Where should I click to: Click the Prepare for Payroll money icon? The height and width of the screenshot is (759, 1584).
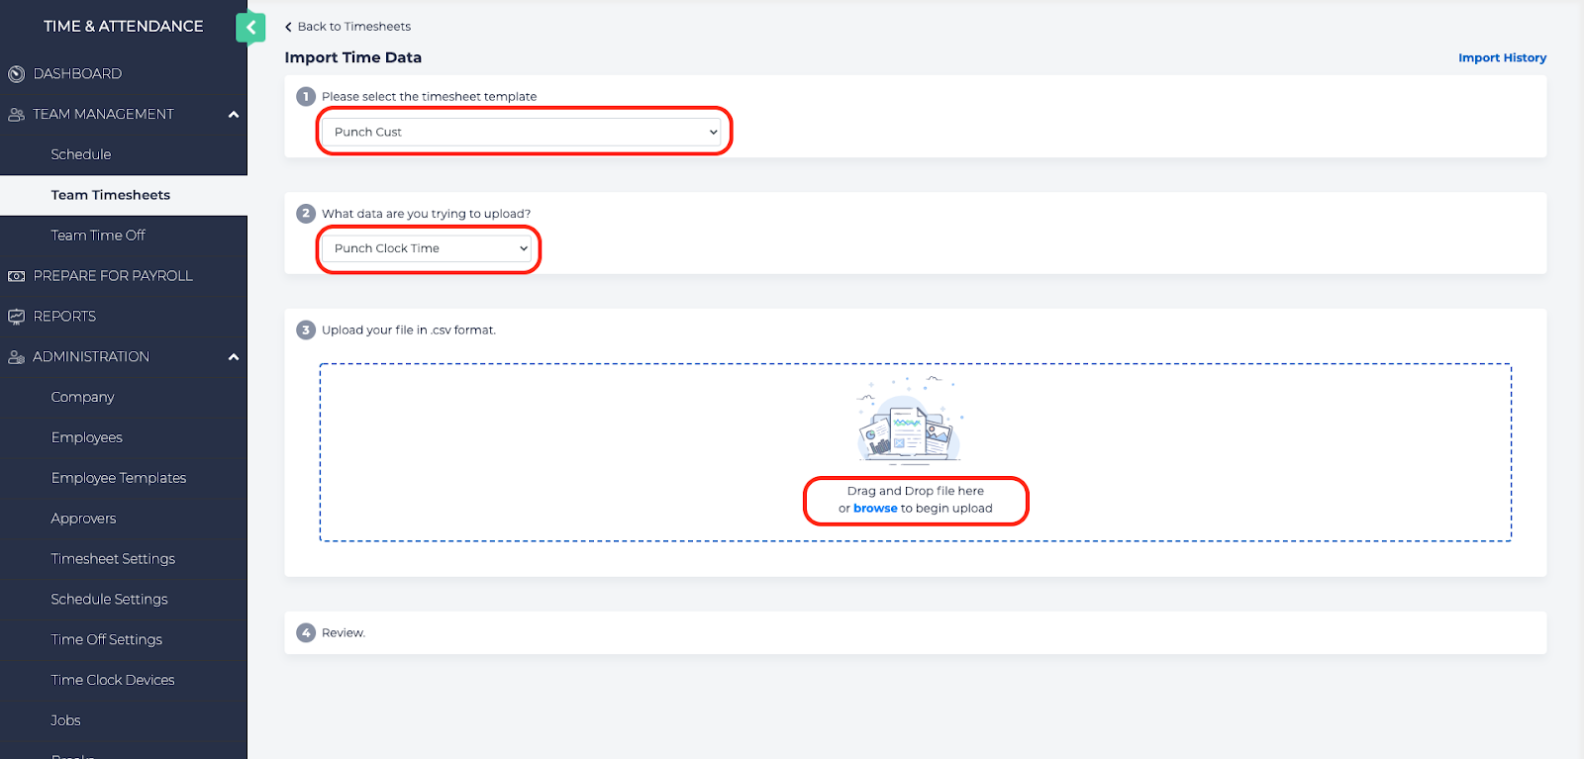tap(16, 276)
